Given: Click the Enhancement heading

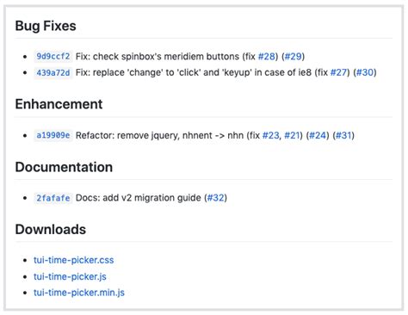Looking at the screenshot, I should point(59,104).
